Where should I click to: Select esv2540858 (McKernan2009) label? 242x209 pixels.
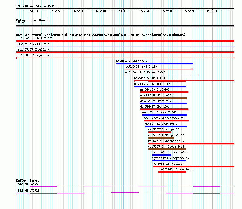coord(145,72)
